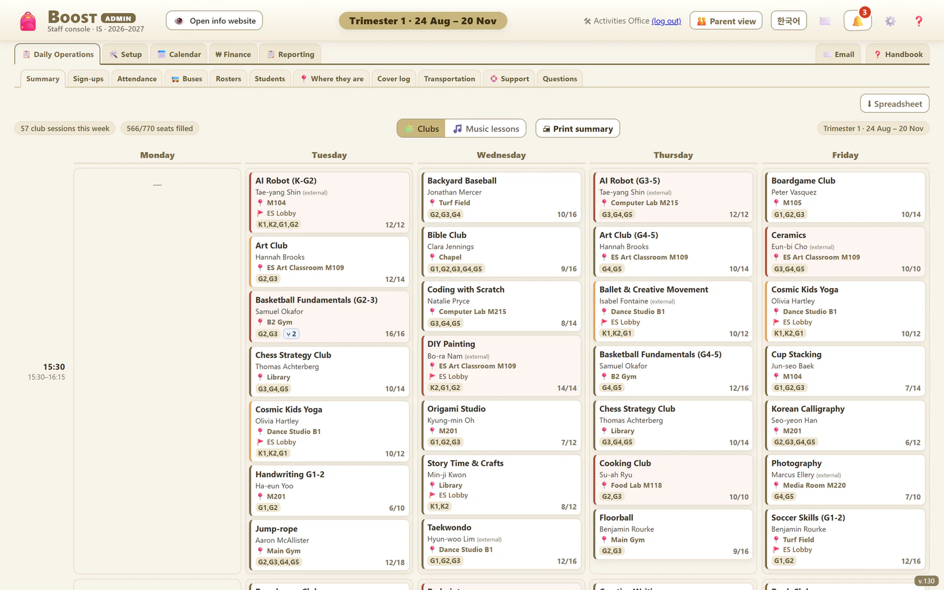This screenshot has height=590, width=944.
Task: Click the Media Room M220 pin icon
Action: tap(776, 486)
